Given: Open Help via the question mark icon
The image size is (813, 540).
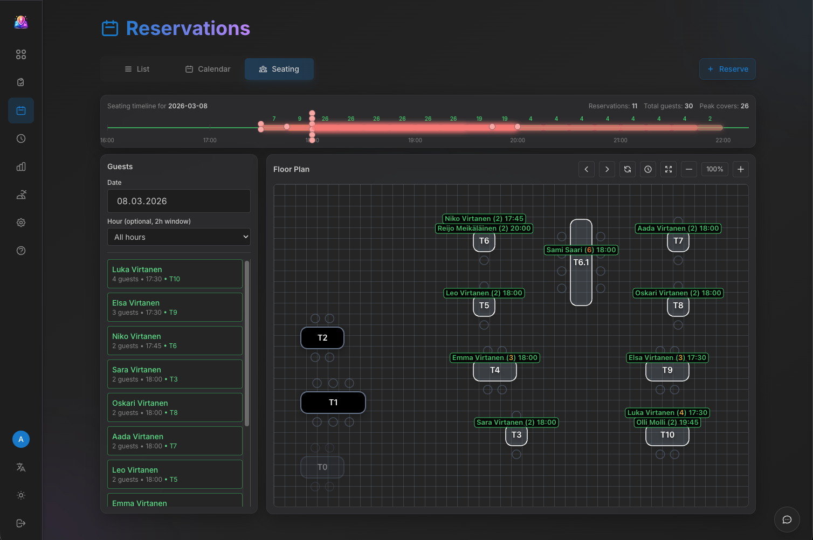Looking at the screenshot, I should tap(20, 251).
